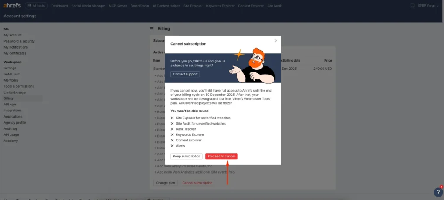Open Integrations page
Viewport: 444px width, 200px height.
[x=13, y=111]
